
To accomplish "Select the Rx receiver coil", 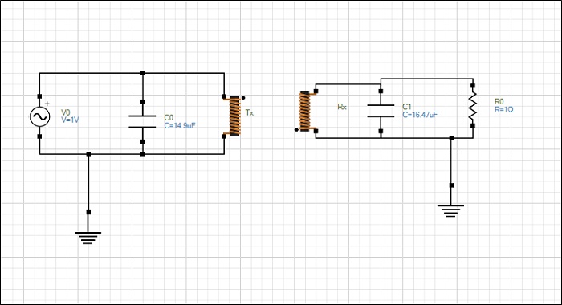I will coord(304,111).
